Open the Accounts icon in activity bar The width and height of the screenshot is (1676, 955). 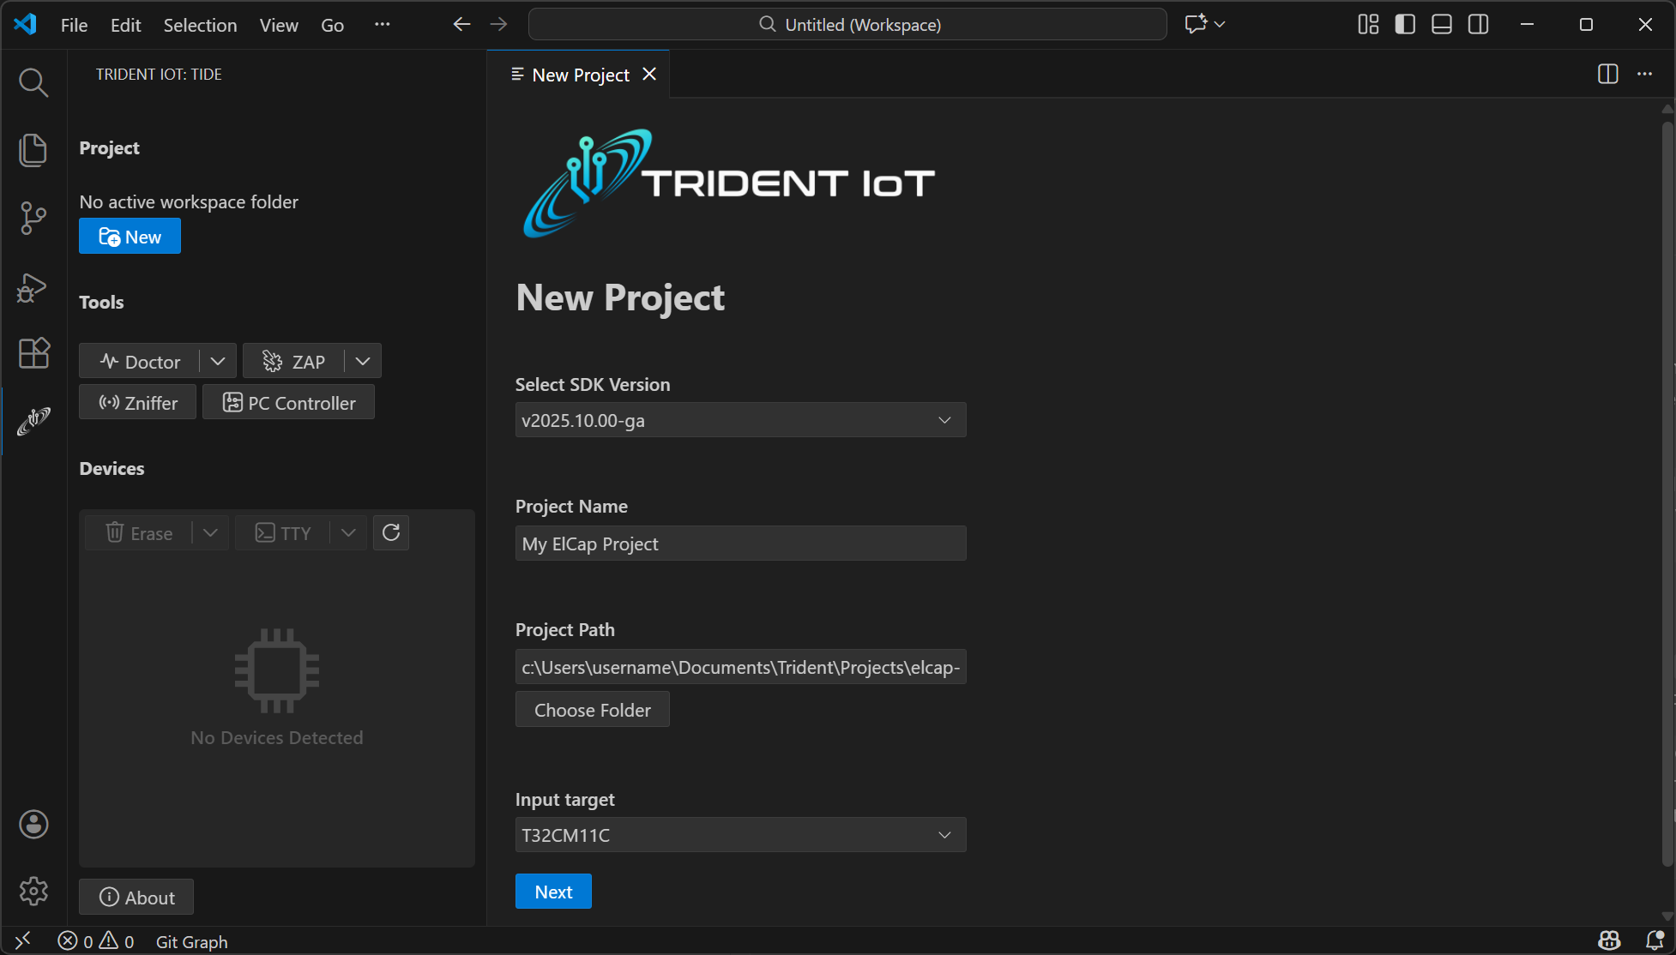[x=33, y=824]
